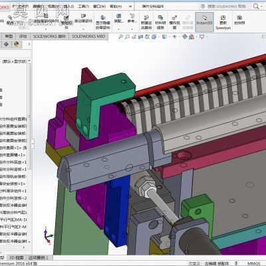Switch to the 评估 ribbon tab
The image size is (266, 266).
click(x=23, y=37)
